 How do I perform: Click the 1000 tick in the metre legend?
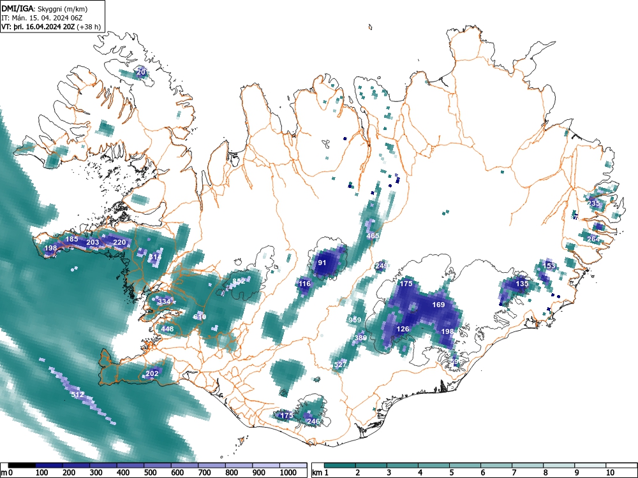point(288,473)
